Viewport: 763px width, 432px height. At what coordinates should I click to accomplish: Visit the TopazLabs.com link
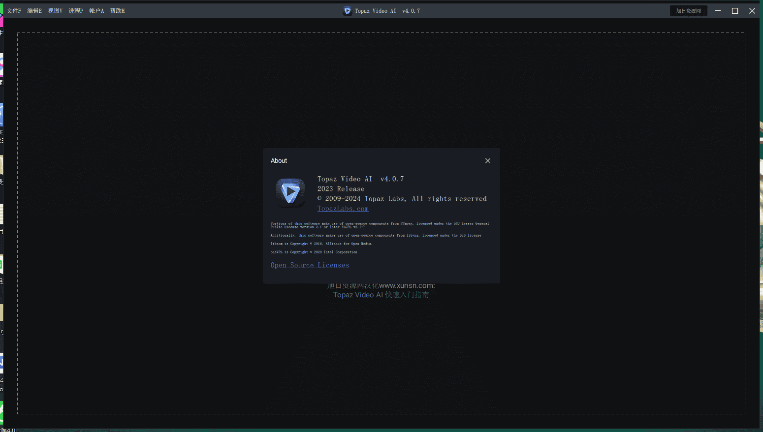tap(343, 209)
